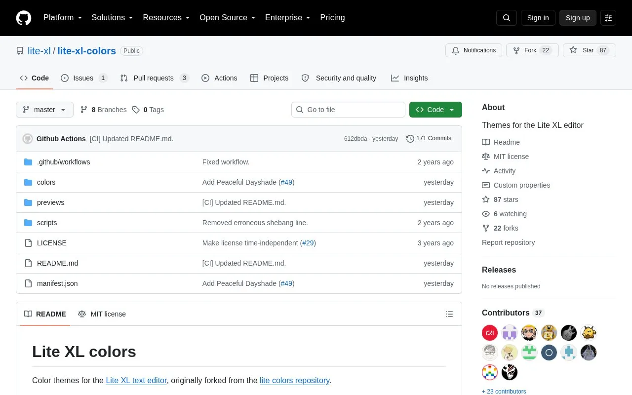
Task: Open the colors folder
Action: [46, 182]
